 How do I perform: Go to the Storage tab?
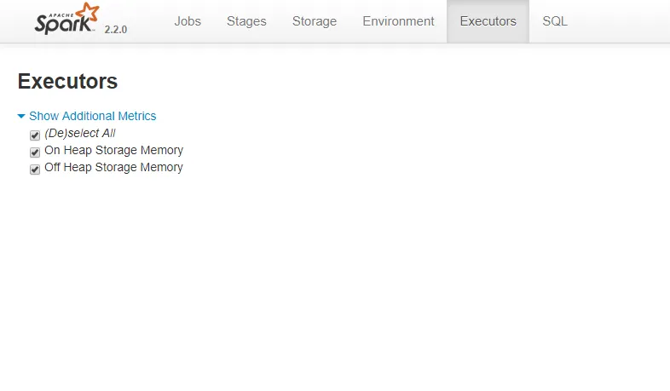coord(314,21)
